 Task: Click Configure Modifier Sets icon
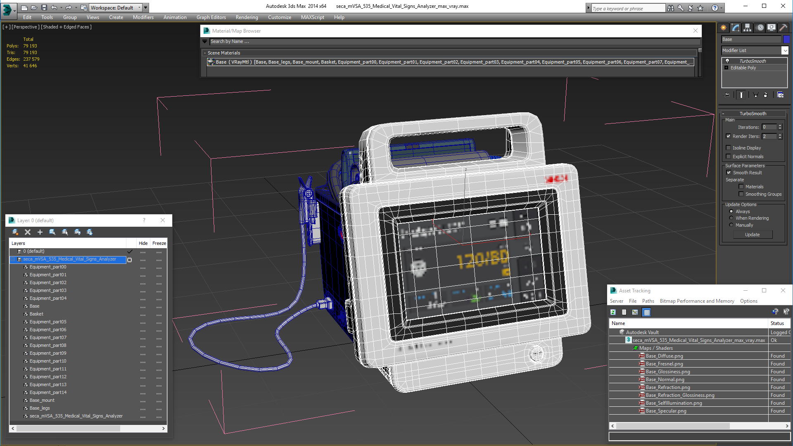780,95
